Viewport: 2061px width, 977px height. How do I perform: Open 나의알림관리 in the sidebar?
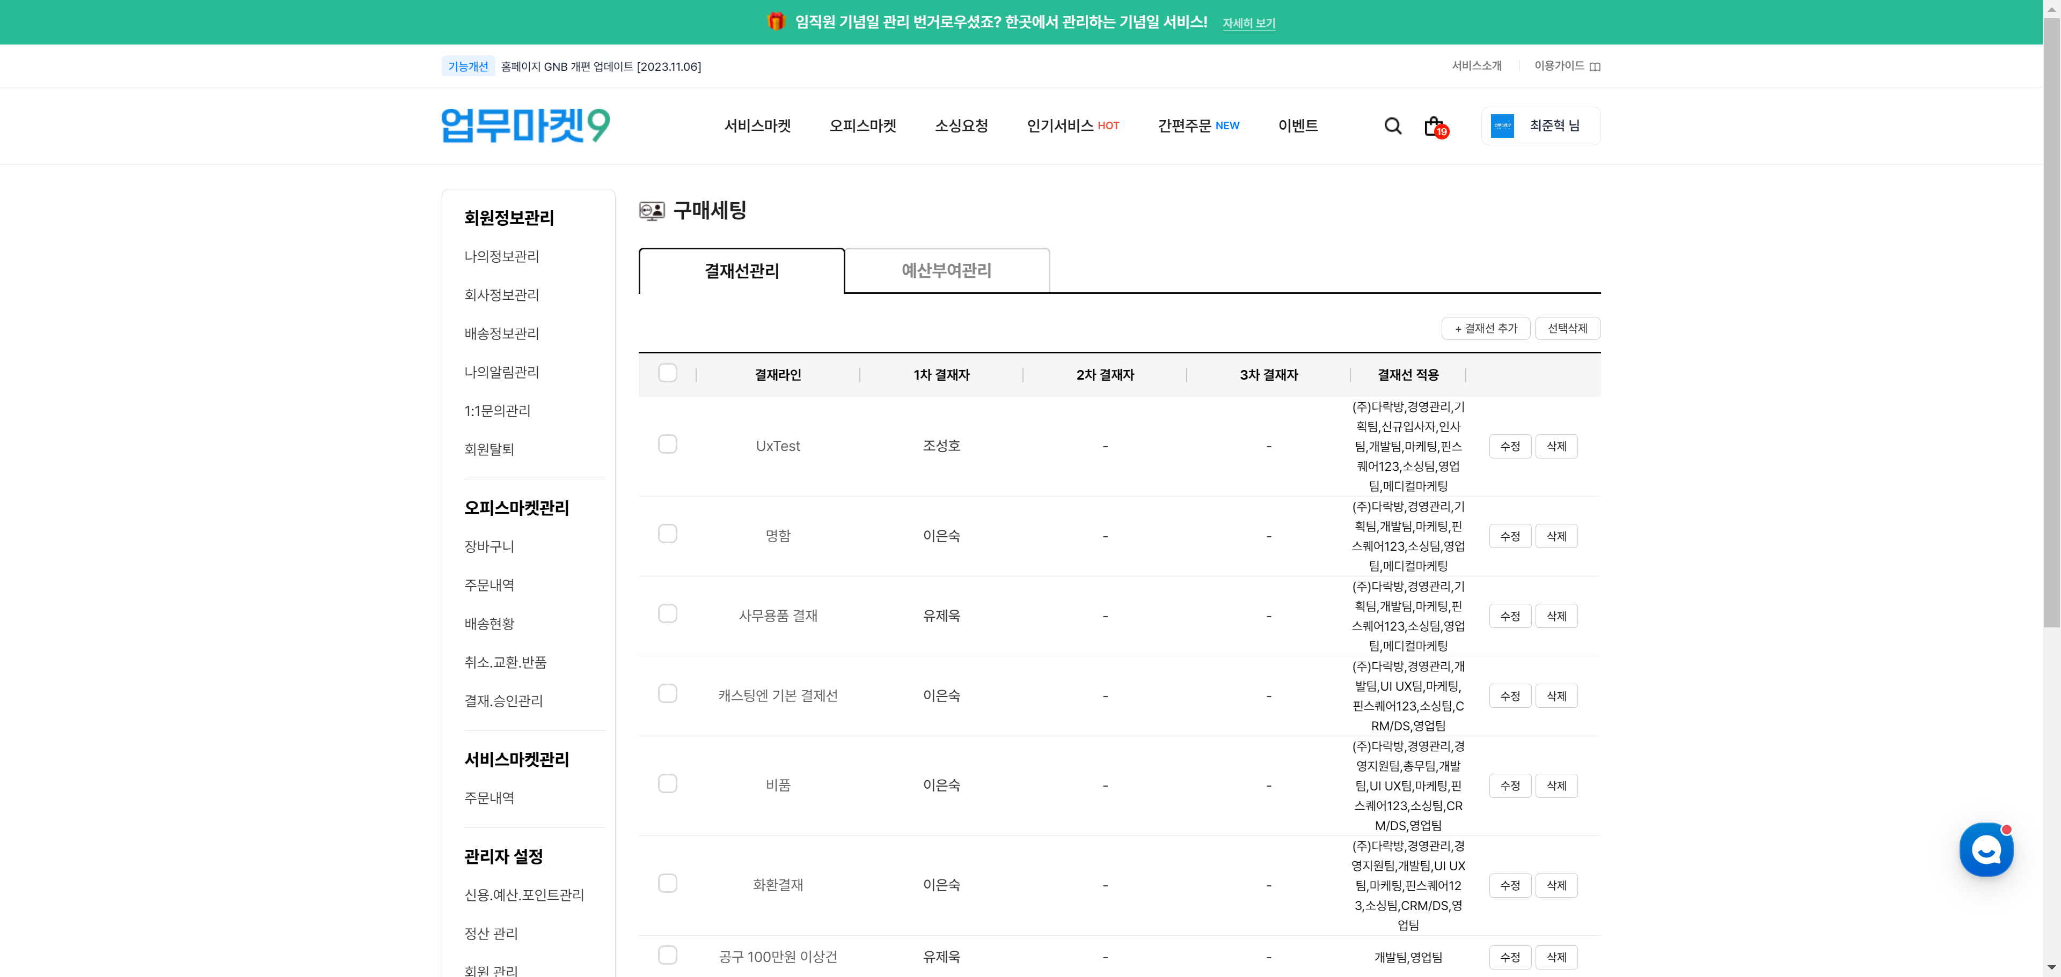pyautogui.click(x=502, y=372)
